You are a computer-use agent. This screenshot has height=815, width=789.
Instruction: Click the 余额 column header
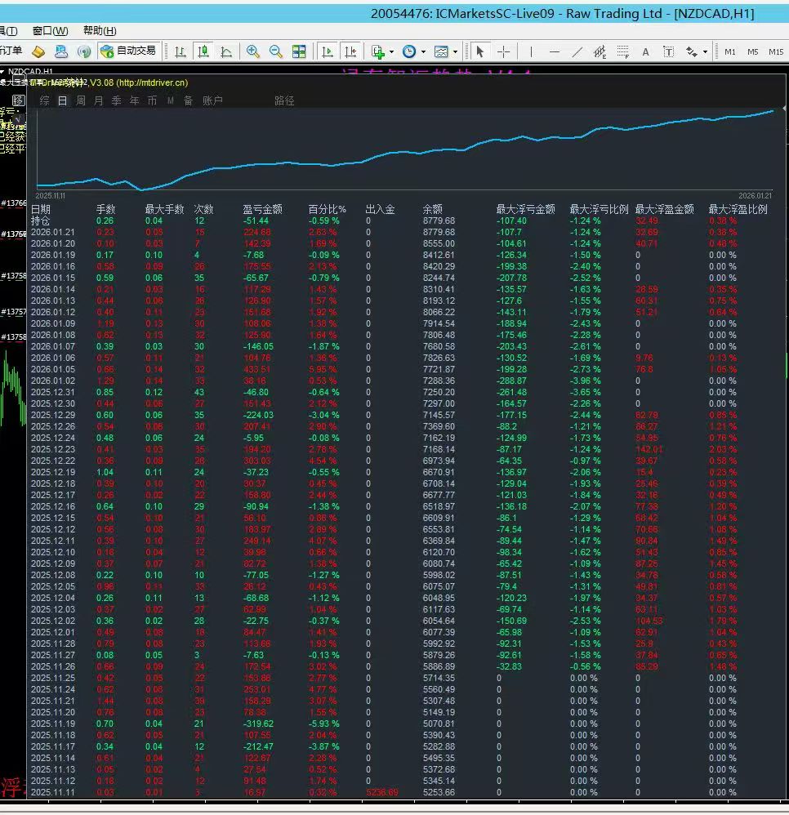pyautogui.click(x=432, y=209)
